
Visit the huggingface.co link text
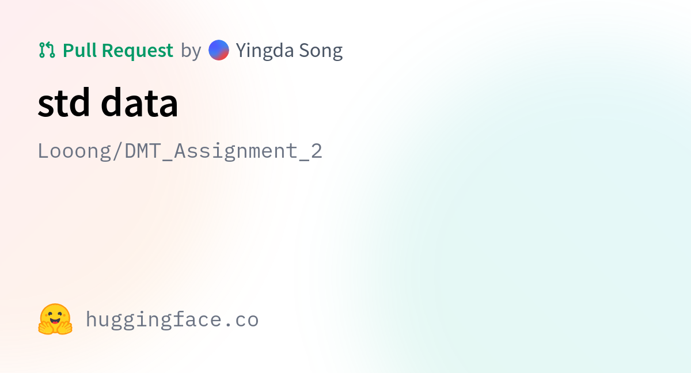coord(172,319)
